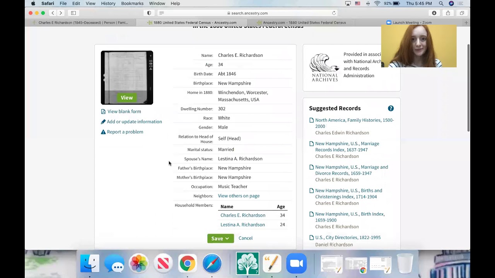Open North America, Family Histories, 1500-2000 record
The height and width of the screenshot is (278, 495).
(354, 123)
